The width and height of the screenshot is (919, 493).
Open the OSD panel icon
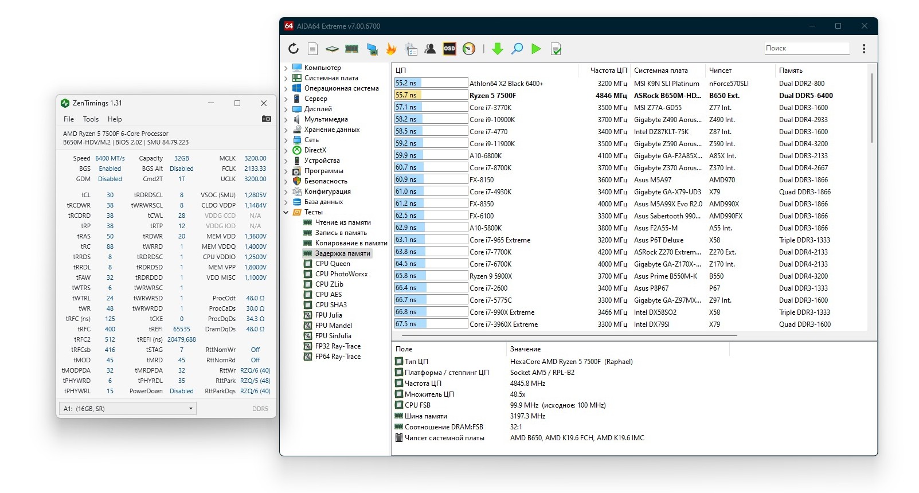point(449,49)
